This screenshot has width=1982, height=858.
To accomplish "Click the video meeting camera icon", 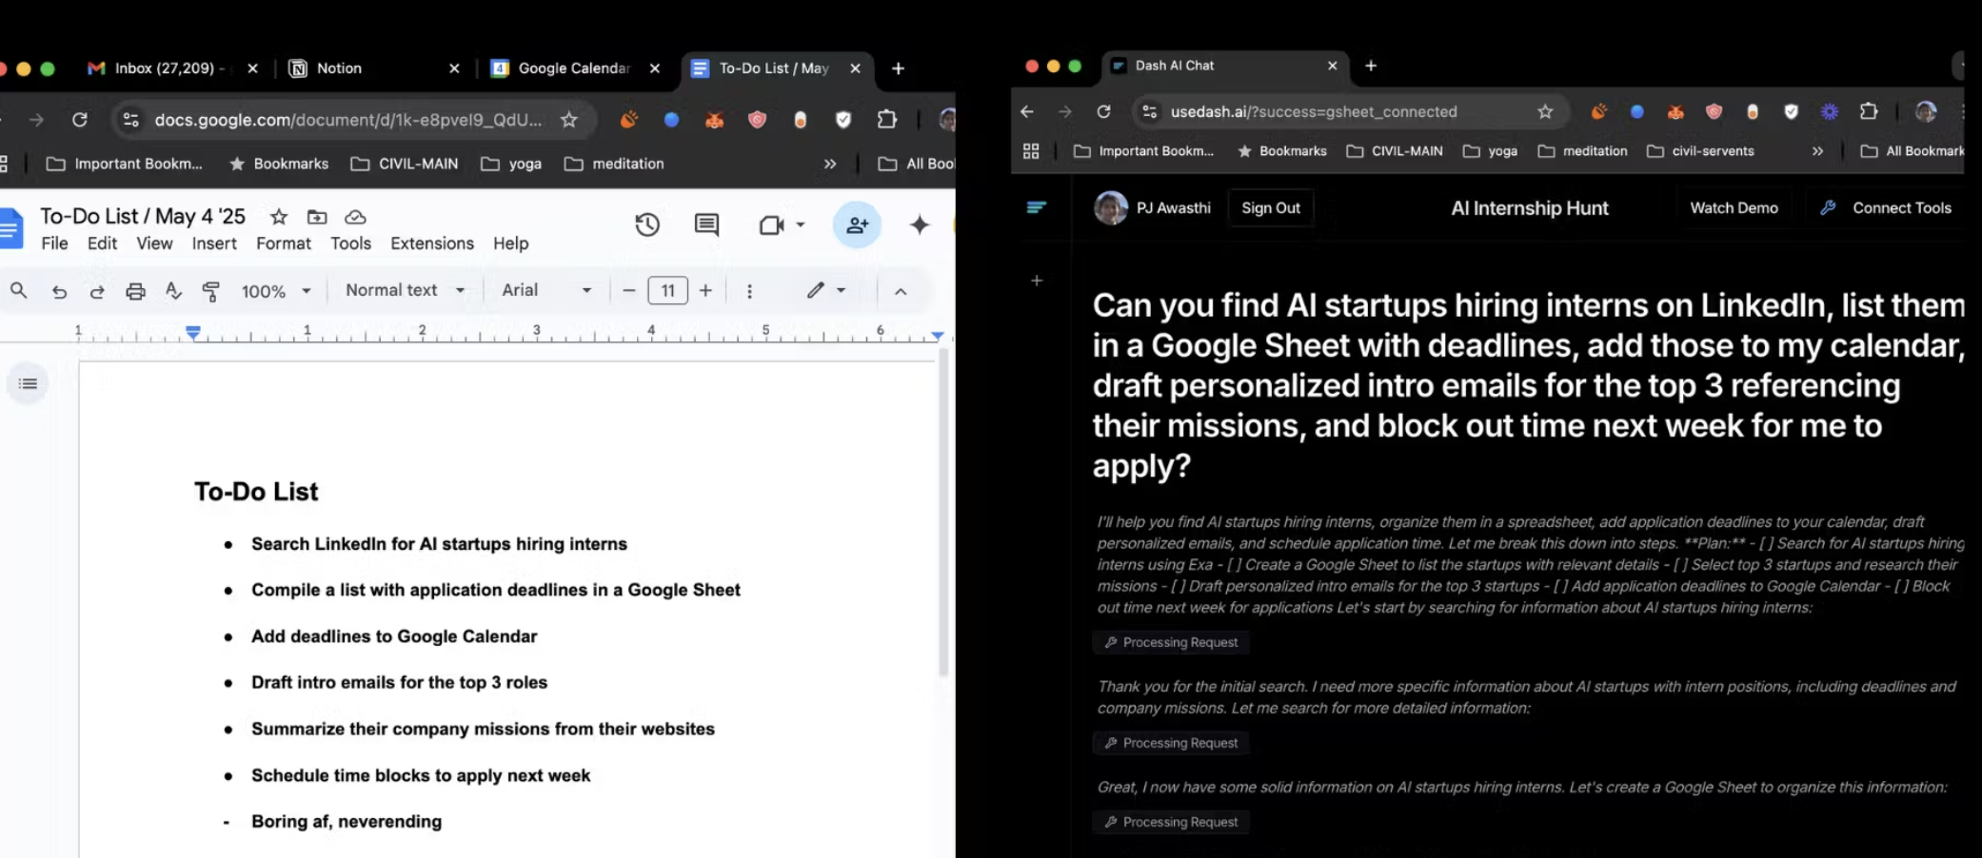I will click(x=771, y=225).
